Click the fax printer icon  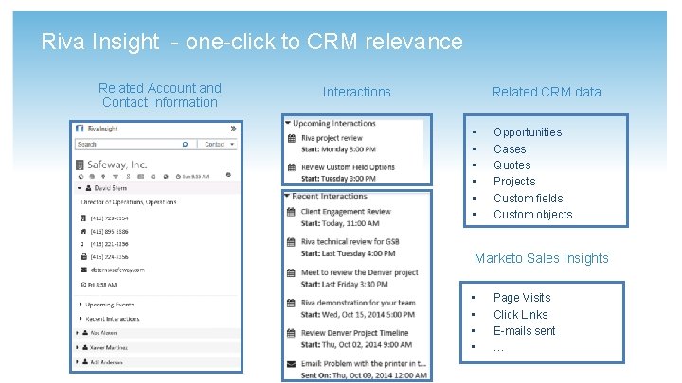click(83, 256)
